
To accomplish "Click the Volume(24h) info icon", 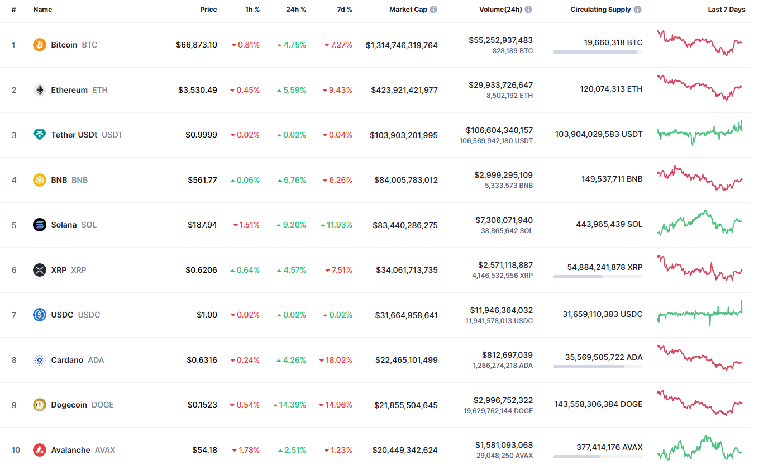I will tap(528, 10).
